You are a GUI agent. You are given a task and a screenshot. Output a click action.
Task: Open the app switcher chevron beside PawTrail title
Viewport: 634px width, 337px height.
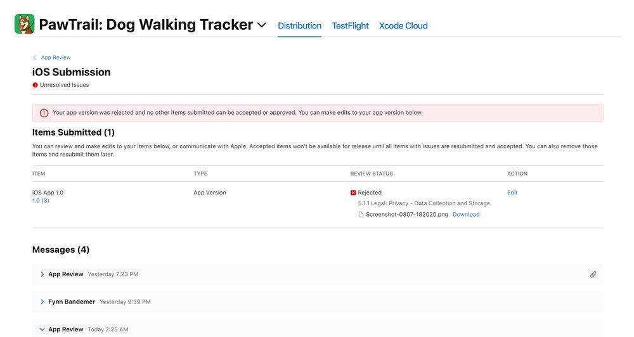pyautogui.click(x=262, y=25)
